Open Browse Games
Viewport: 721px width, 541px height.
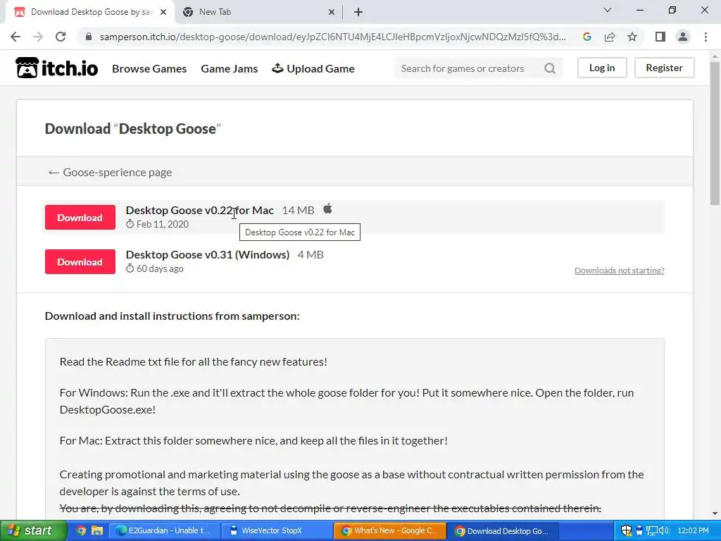(x=149, y=68)
